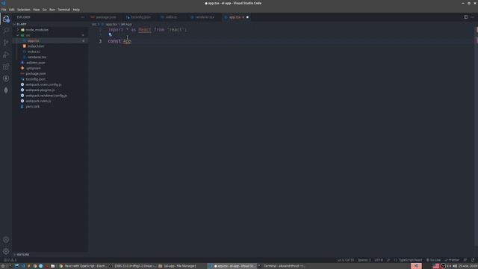Click the errors and warnings status indicator
Viewport: 478px width, 269px height.
[10, 260]
